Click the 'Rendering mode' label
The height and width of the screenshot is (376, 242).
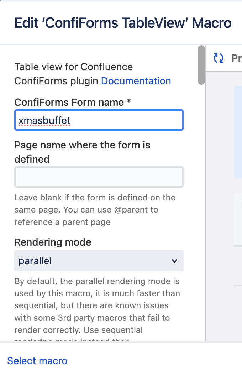click(53, 242)
